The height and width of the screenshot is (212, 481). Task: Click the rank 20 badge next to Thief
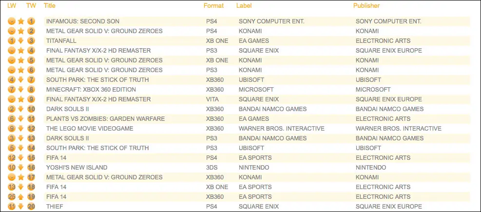pos(31,207)
